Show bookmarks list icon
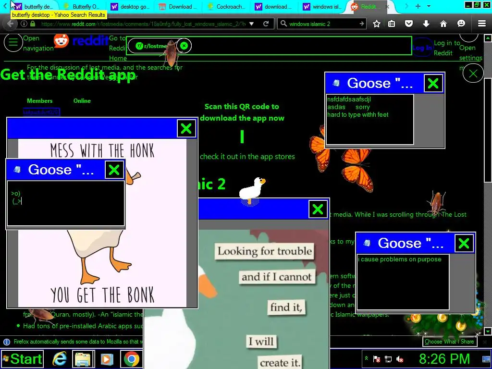492x369 pixels. tap(392, 24)
